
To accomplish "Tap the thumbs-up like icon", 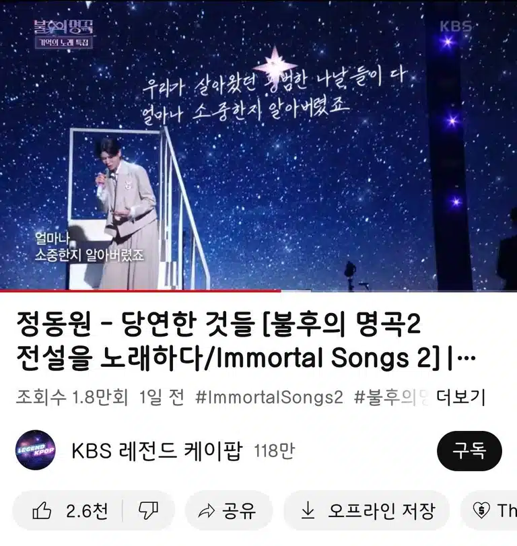I will [42, 511].
